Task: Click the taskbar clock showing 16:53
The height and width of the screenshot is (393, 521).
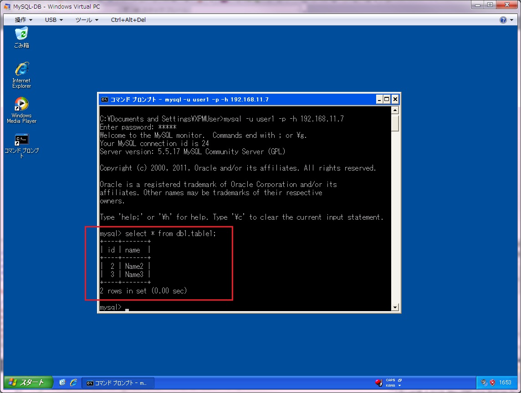Action: pyautogui.click(x=505, y=383)
